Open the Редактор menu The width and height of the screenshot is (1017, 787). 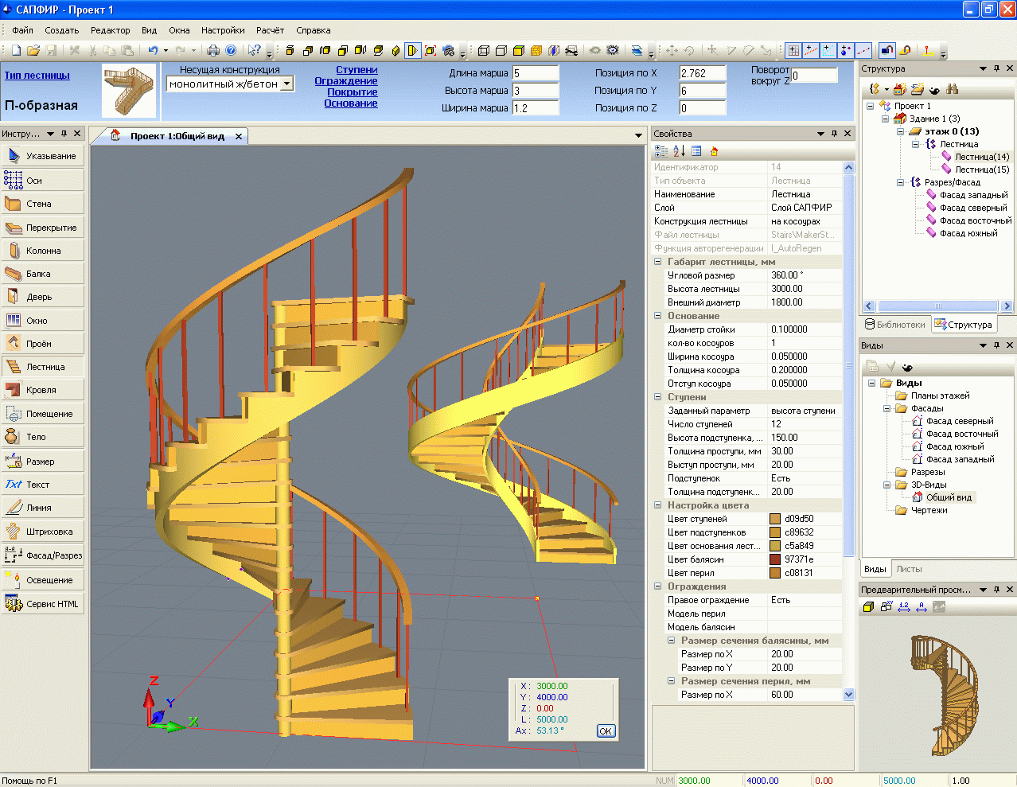[110, 30]
